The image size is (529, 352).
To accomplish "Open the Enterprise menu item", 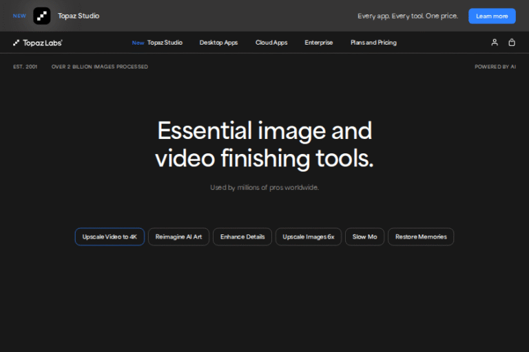I will point(319,43).
